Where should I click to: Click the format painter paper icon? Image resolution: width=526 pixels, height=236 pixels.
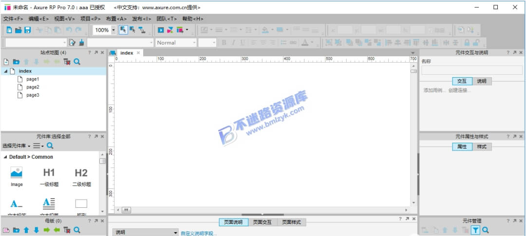[72, 42]
